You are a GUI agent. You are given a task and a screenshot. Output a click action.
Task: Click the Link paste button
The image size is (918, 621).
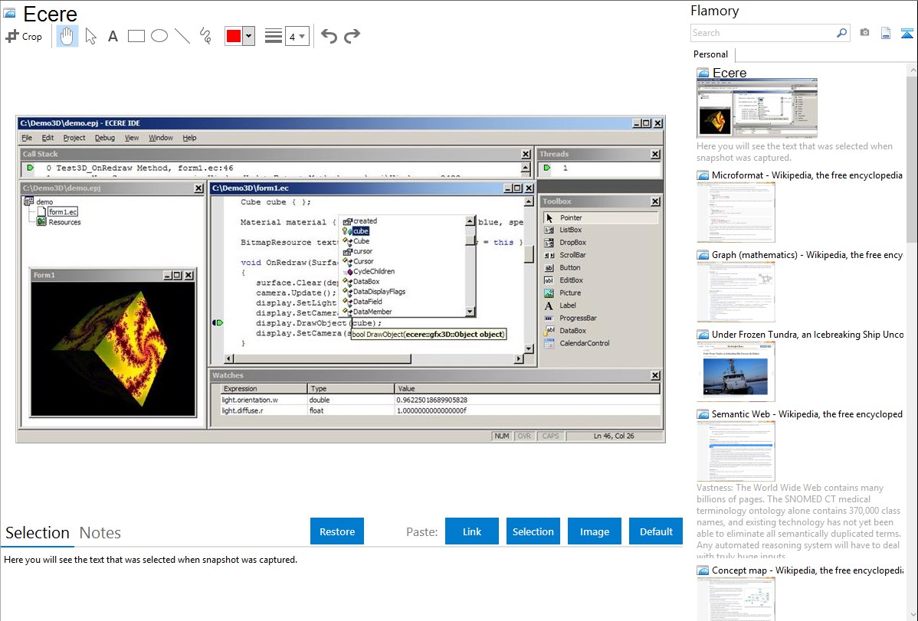click(472, 531)
